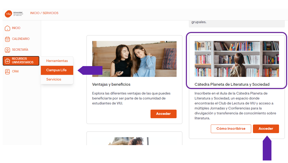Select RECURSOS UNIVERSITARIOS in sidebar

coord(21,61)
